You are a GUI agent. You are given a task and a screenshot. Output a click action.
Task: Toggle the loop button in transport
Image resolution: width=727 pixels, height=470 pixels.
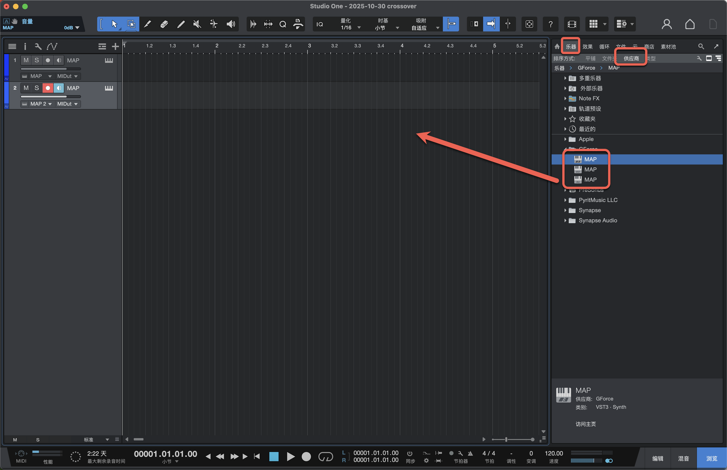pos(325,457)
